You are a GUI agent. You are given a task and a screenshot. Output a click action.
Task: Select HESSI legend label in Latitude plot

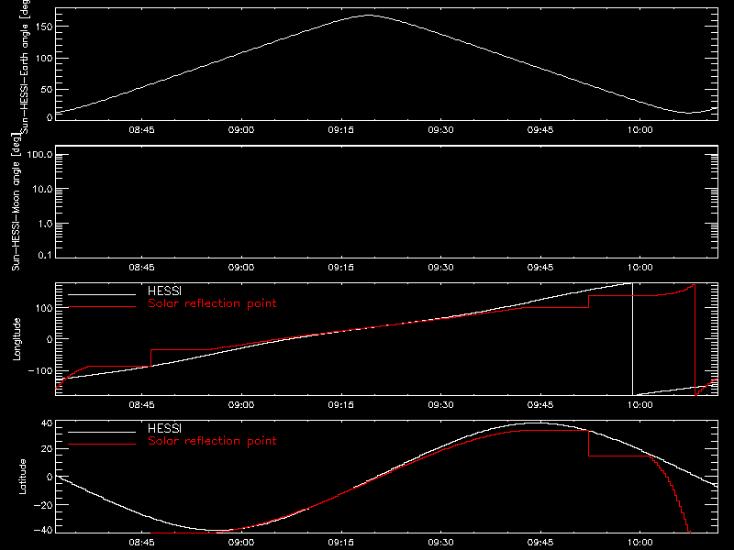[x=164, y=428]
